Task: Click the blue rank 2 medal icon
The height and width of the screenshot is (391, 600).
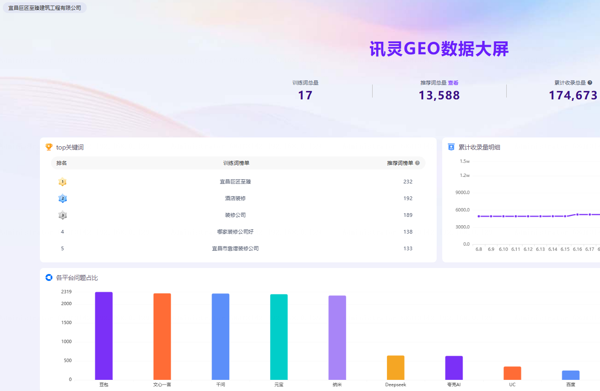Action: 63,199
